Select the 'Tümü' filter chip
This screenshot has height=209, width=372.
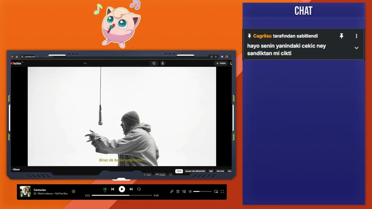179,171
